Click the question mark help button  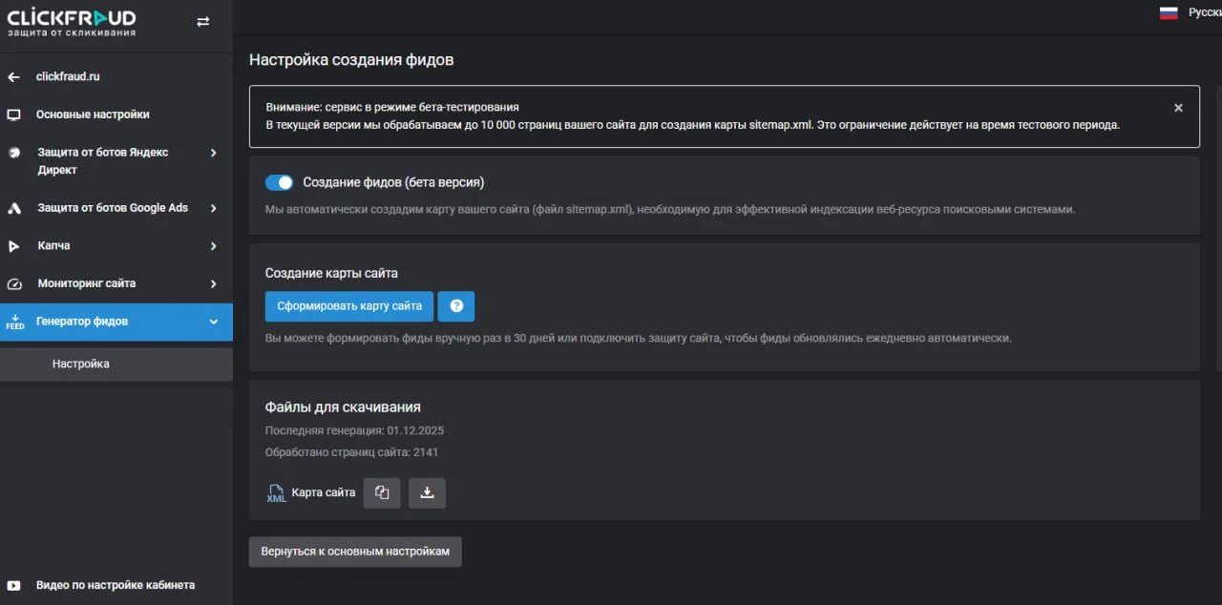pyautogui.click(x=455, y=306)
